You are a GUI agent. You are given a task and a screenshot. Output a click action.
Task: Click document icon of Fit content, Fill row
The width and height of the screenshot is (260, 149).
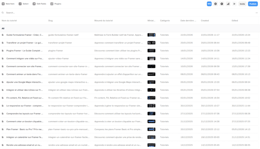click(3, 98)
